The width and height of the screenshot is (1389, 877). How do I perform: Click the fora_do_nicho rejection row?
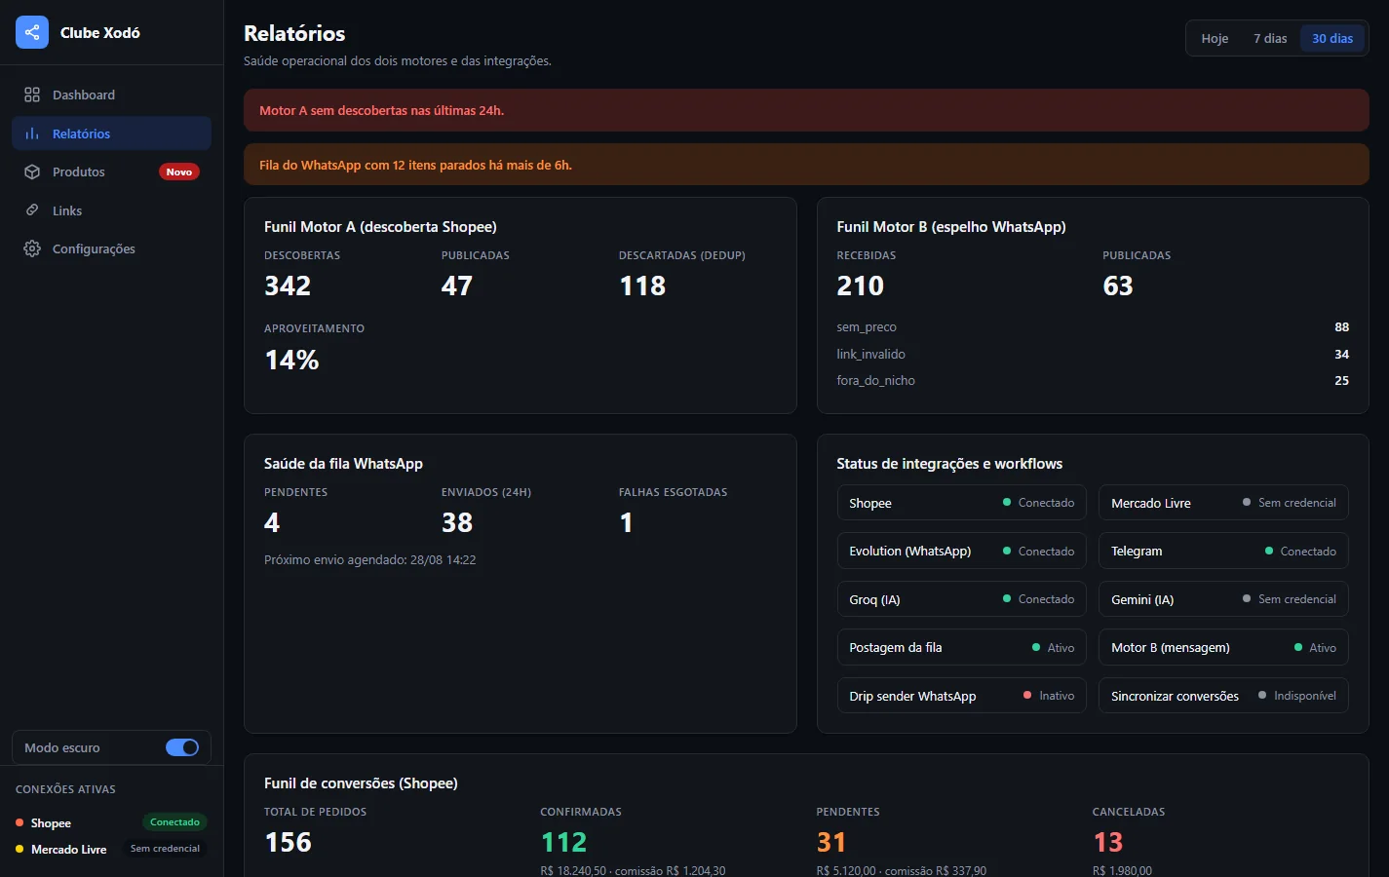(x=1093, y=381)
